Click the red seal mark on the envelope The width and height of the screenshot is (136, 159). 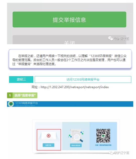click(49, 136)
